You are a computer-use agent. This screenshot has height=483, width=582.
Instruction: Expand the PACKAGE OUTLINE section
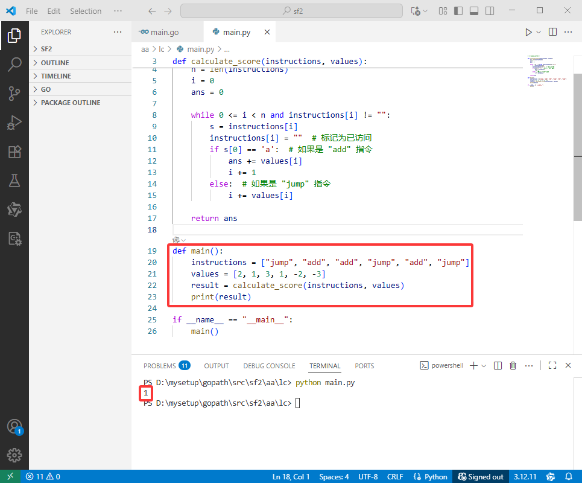(80, 103)
